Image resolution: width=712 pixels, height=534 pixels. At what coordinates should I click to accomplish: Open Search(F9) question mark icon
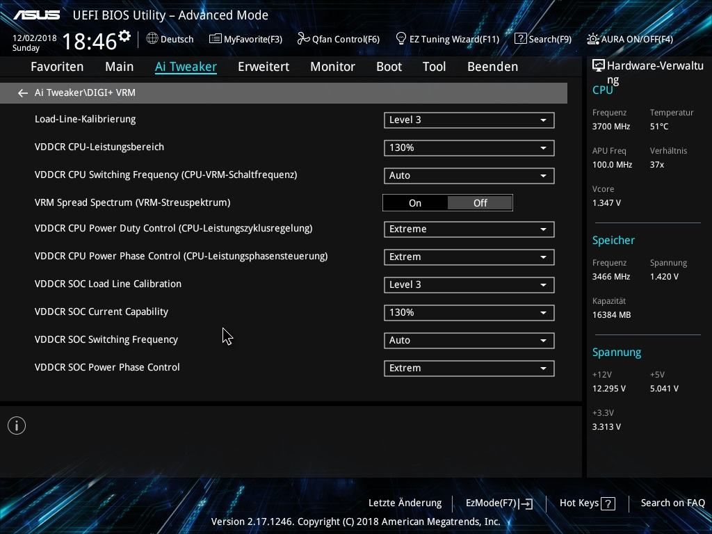tap(520, 39)
